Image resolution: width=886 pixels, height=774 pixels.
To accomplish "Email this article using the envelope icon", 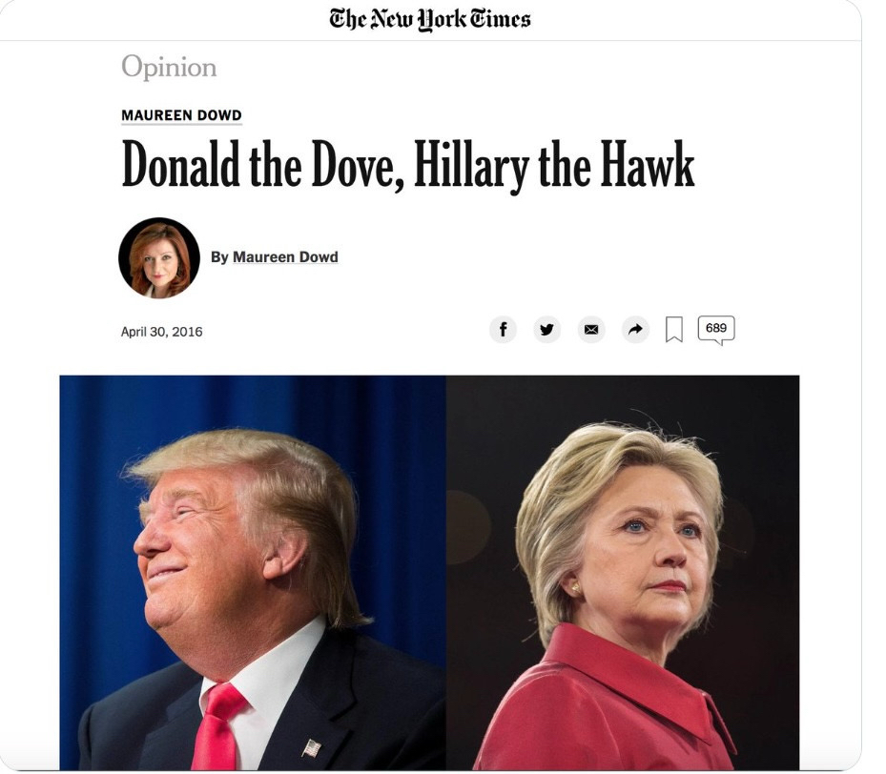I will (x=591, y=329).
